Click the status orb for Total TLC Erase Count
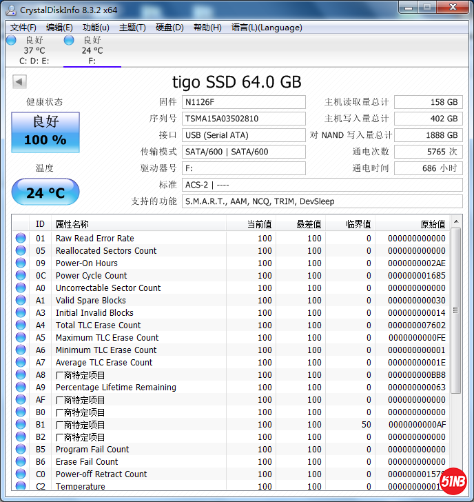The width and height of the screenshot is (474, 502). coord(21,325)
